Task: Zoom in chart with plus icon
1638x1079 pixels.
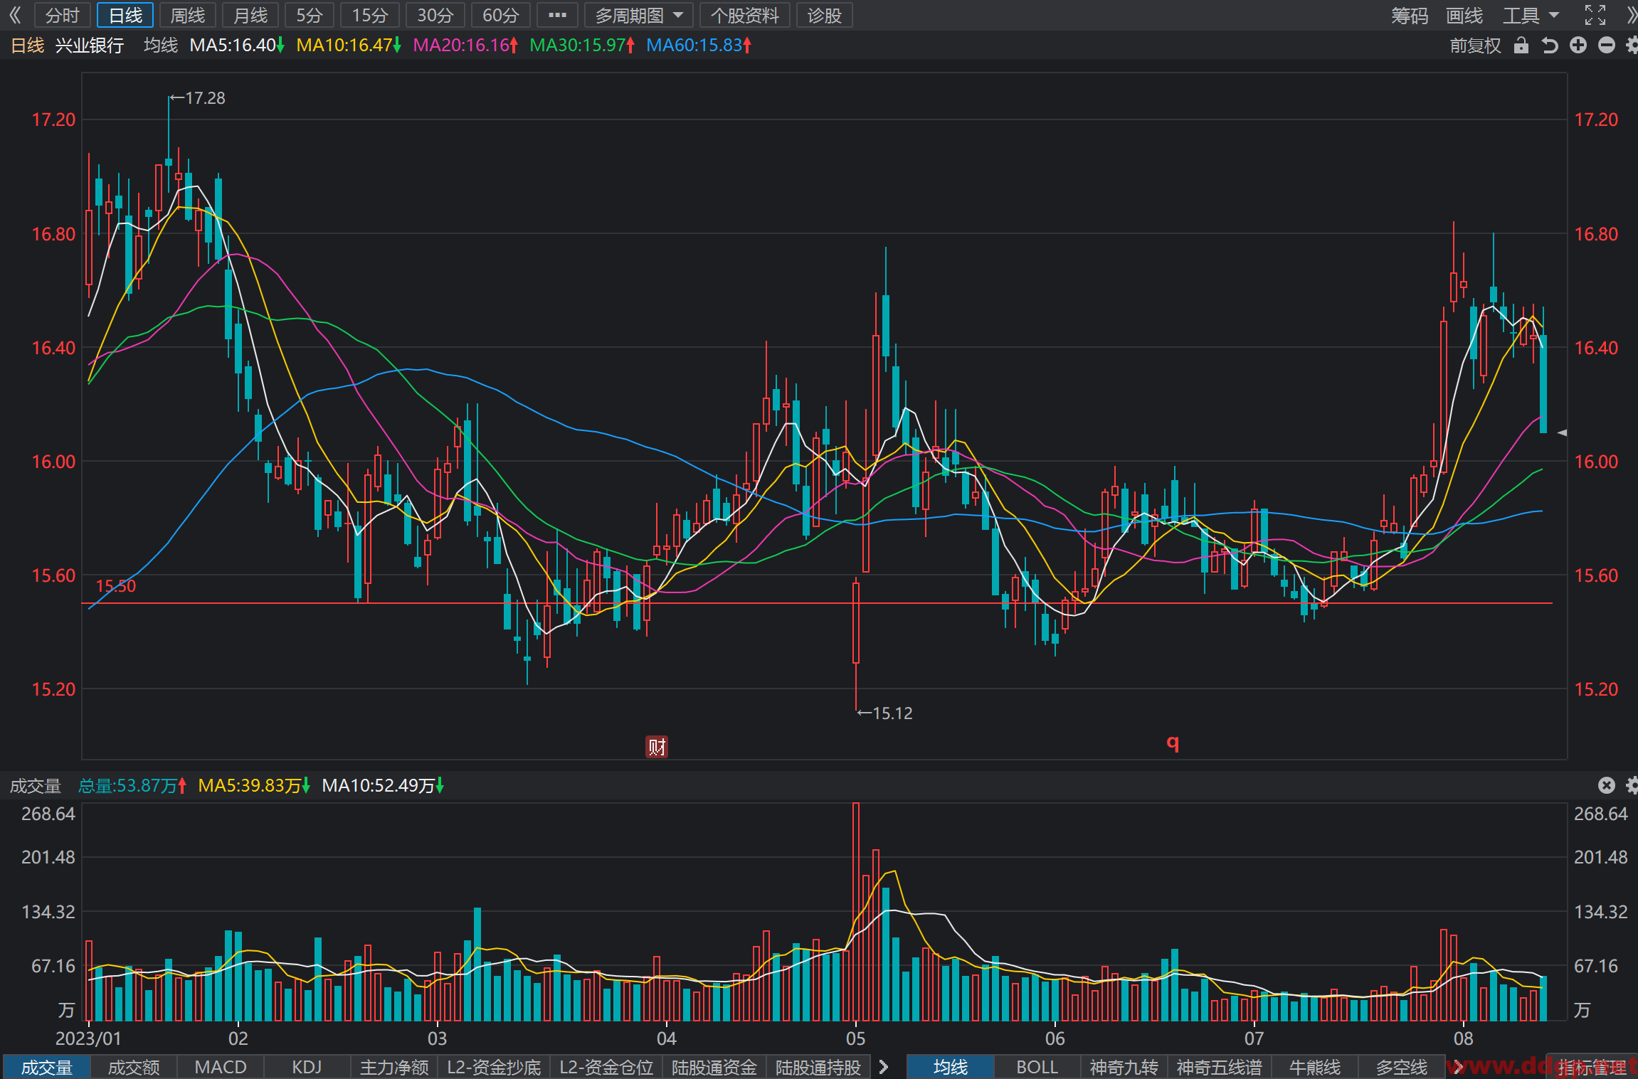Action: click(1578, 46)
